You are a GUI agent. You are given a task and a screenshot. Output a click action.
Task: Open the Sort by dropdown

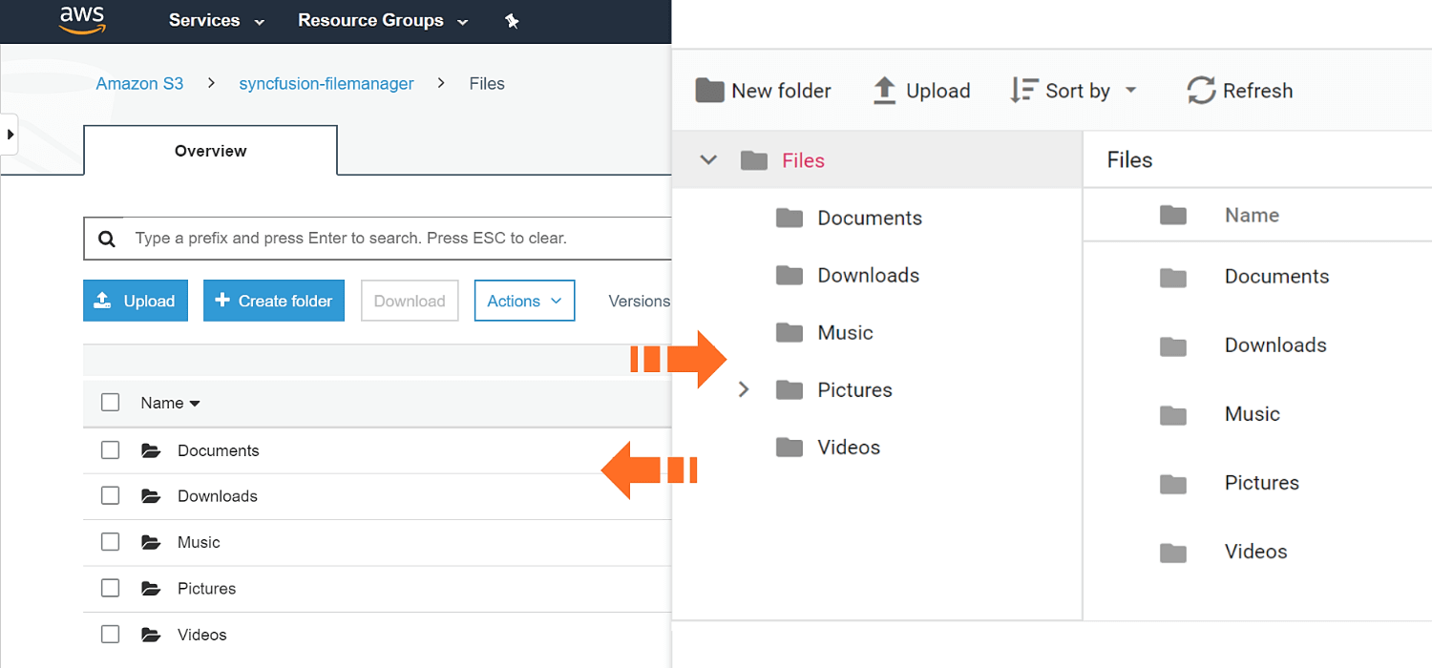tap(1074, 91)
